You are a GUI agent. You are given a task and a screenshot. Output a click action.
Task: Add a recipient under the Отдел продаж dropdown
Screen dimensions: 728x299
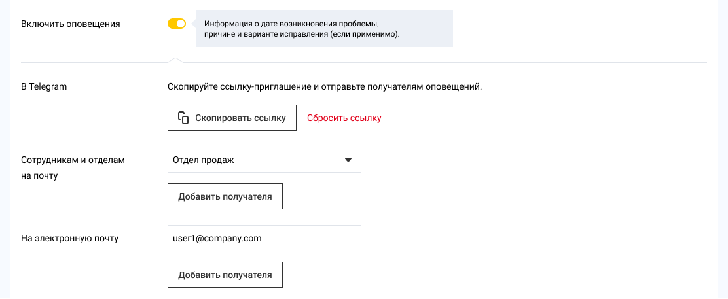click(225, 196)
